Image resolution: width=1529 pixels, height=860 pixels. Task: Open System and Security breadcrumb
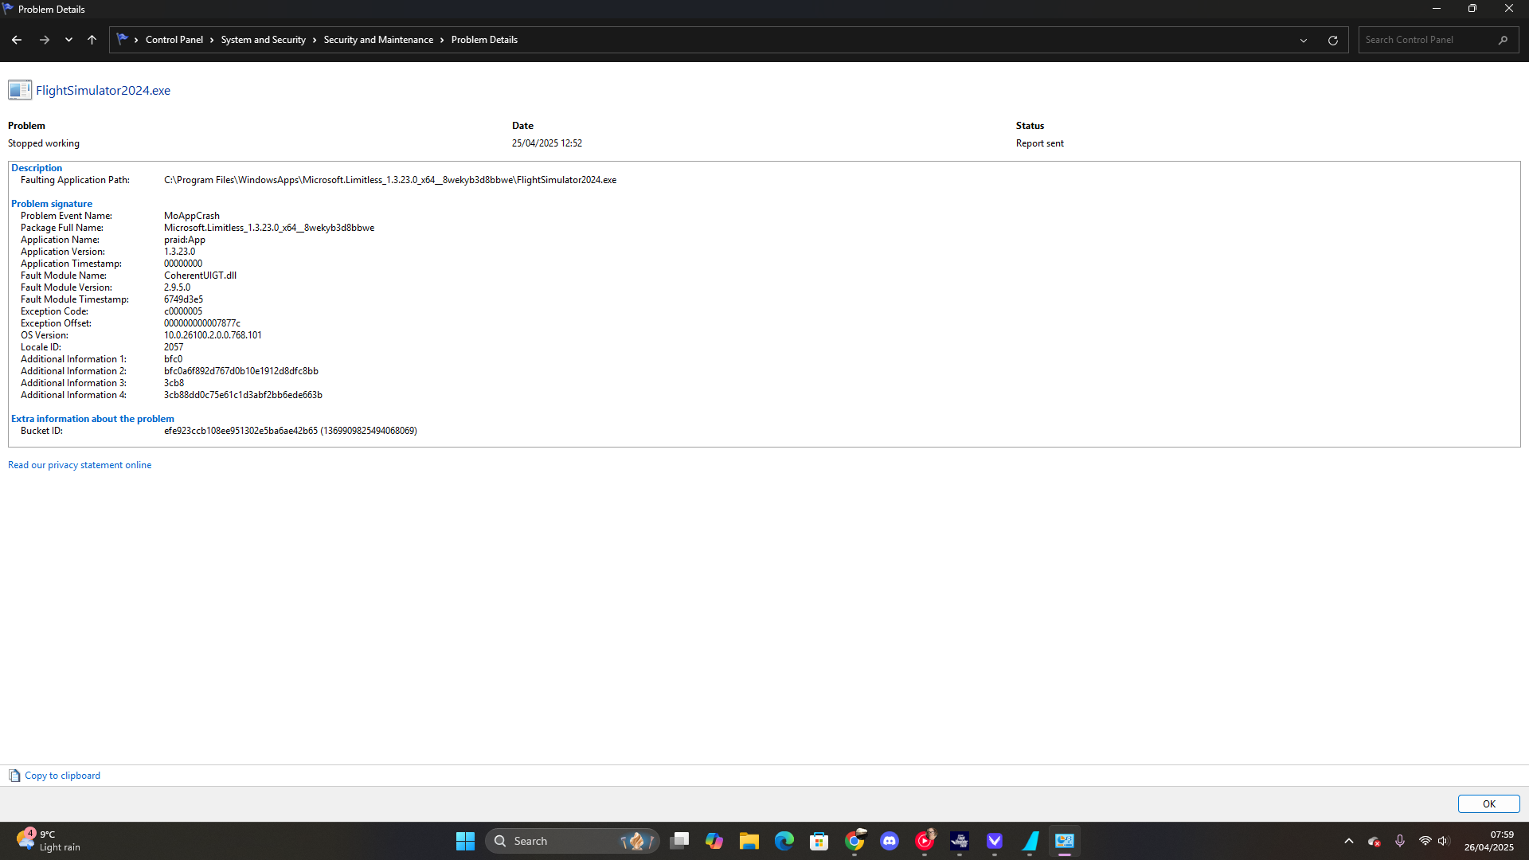(x=264, y=40)
